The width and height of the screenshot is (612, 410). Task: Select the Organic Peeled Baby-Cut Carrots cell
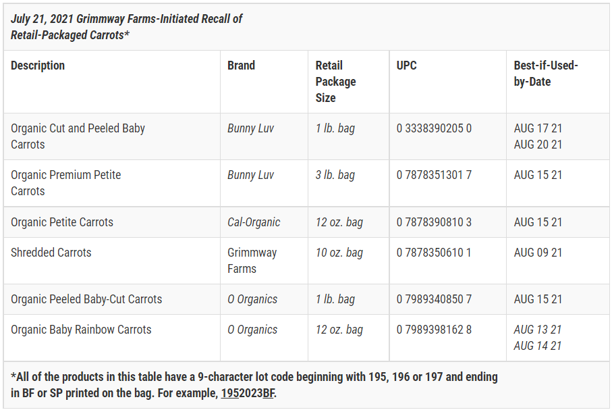[86, 299]
